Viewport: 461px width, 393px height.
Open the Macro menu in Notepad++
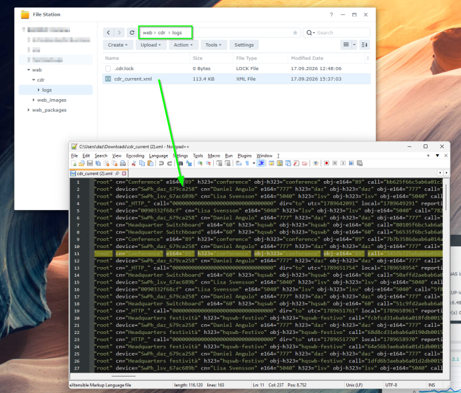coord(214,155)
